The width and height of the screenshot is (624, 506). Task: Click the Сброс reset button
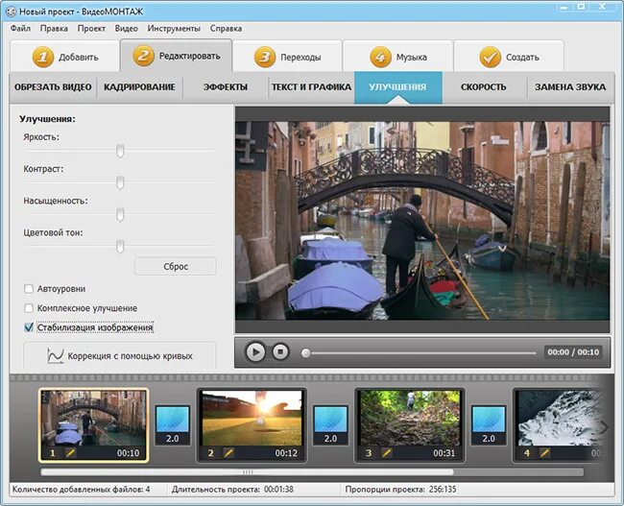pyautogui.click(x=176, y=266)
